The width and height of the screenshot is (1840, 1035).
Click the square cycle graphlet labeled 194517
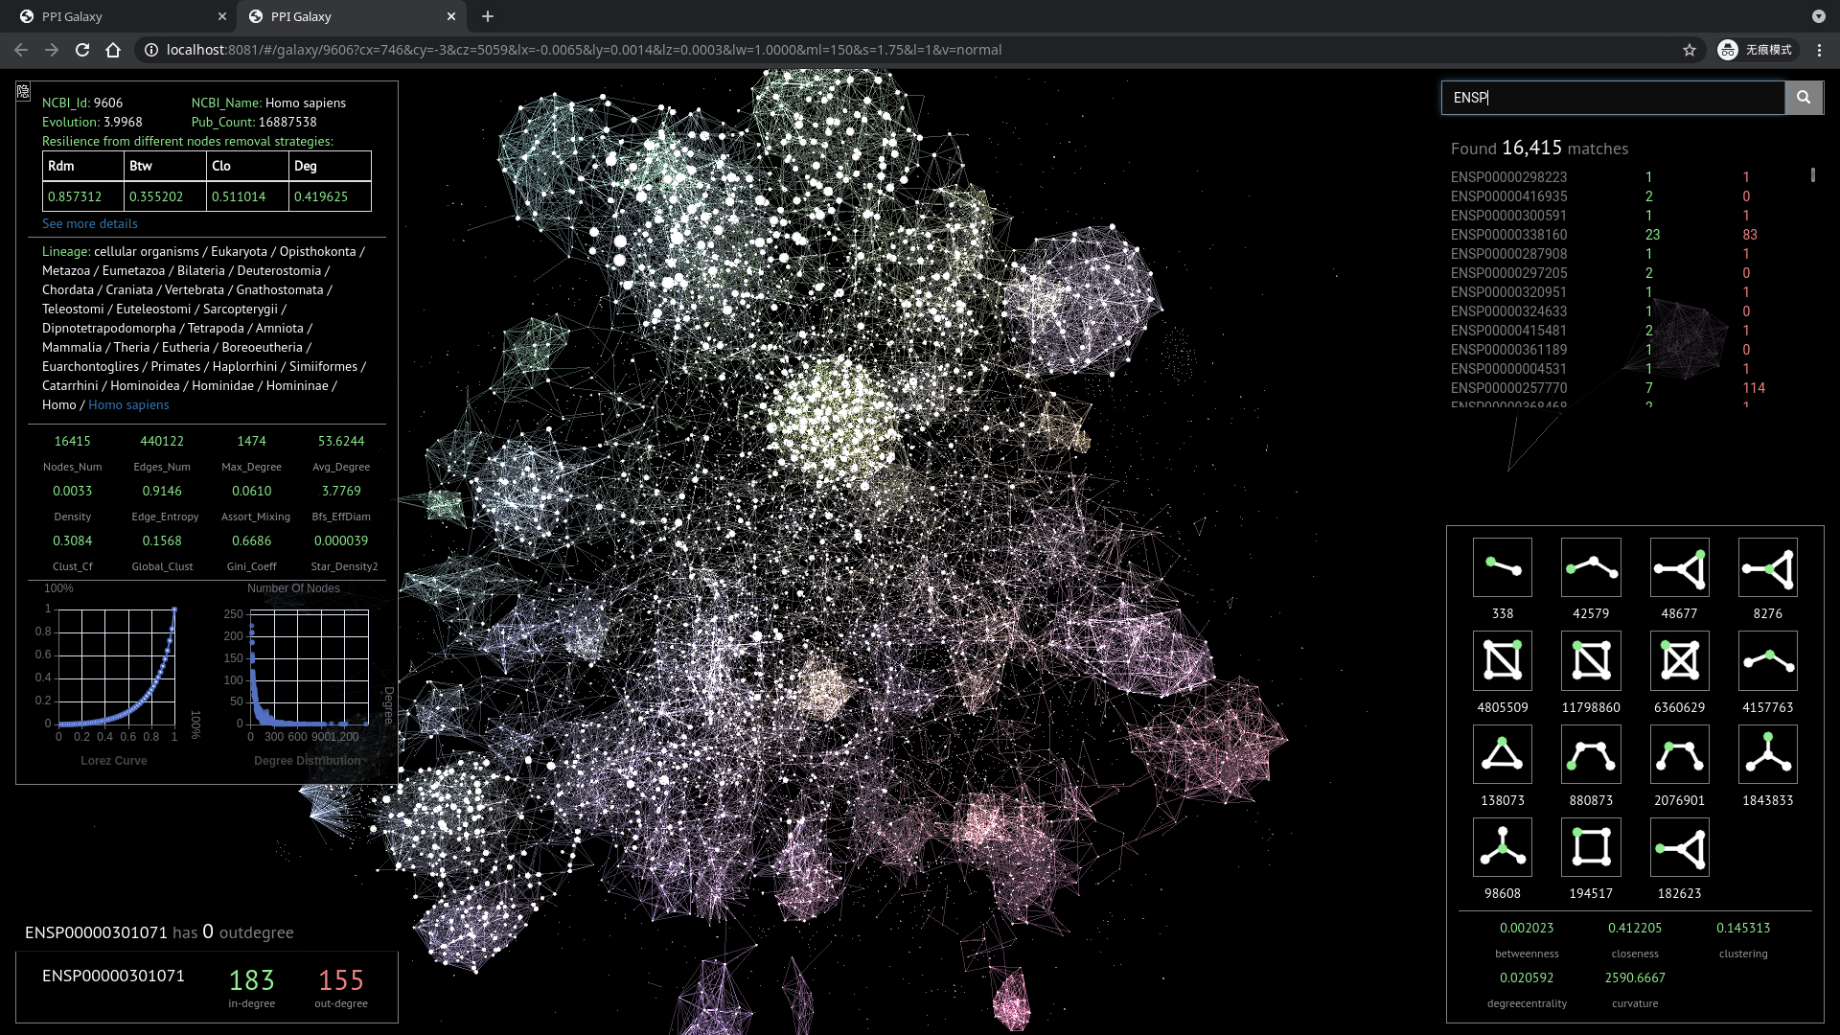pyautogui.click(x=1591, y=847)
